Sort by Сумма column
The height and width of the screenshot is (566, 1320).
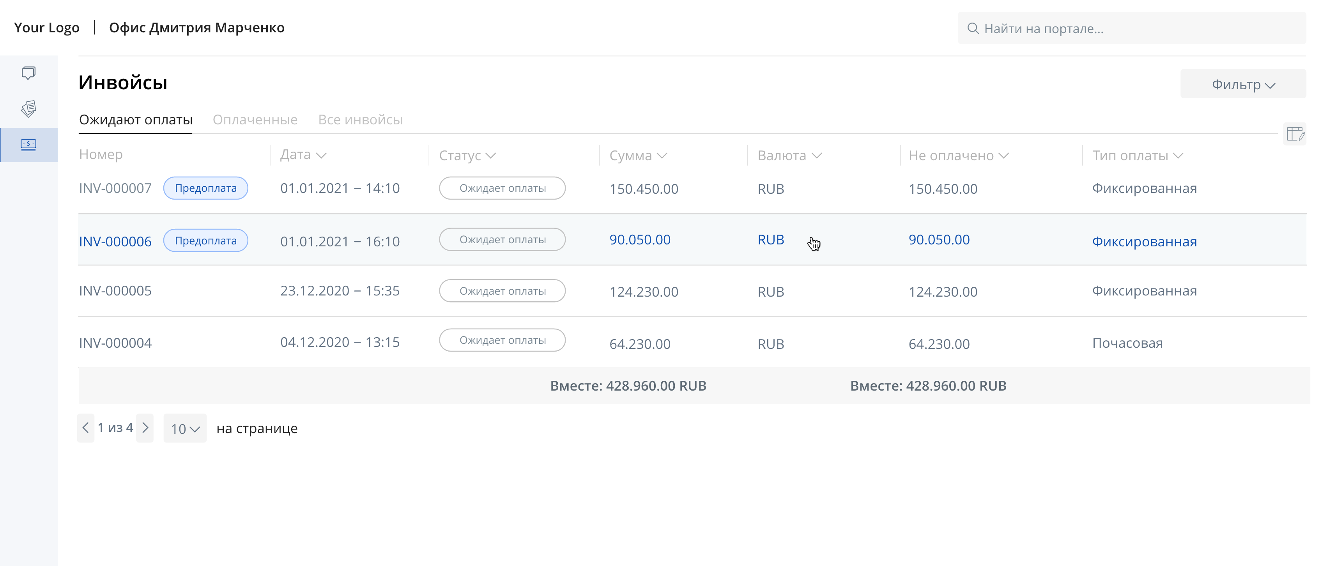point(638,155)
